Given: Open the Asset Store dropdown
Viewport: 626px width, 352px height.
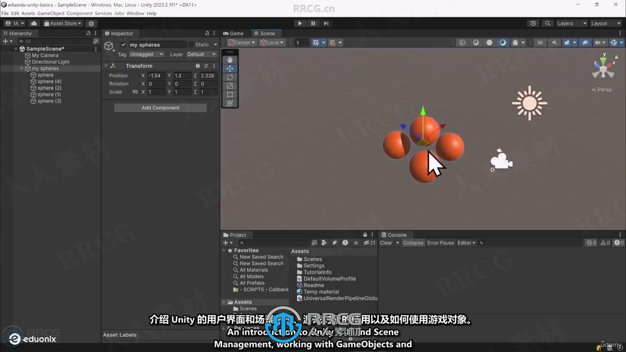Looking at the screenshot, I should [62, 23].
